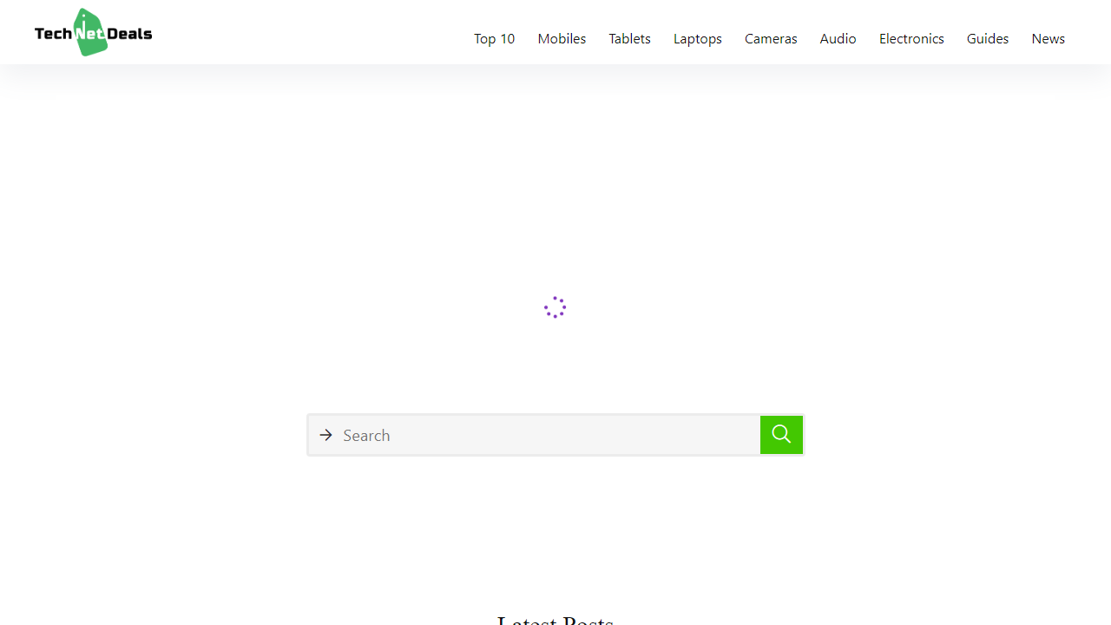Open the Laptops category
This screenshot has width=1111, height=625.
point(697,38)
